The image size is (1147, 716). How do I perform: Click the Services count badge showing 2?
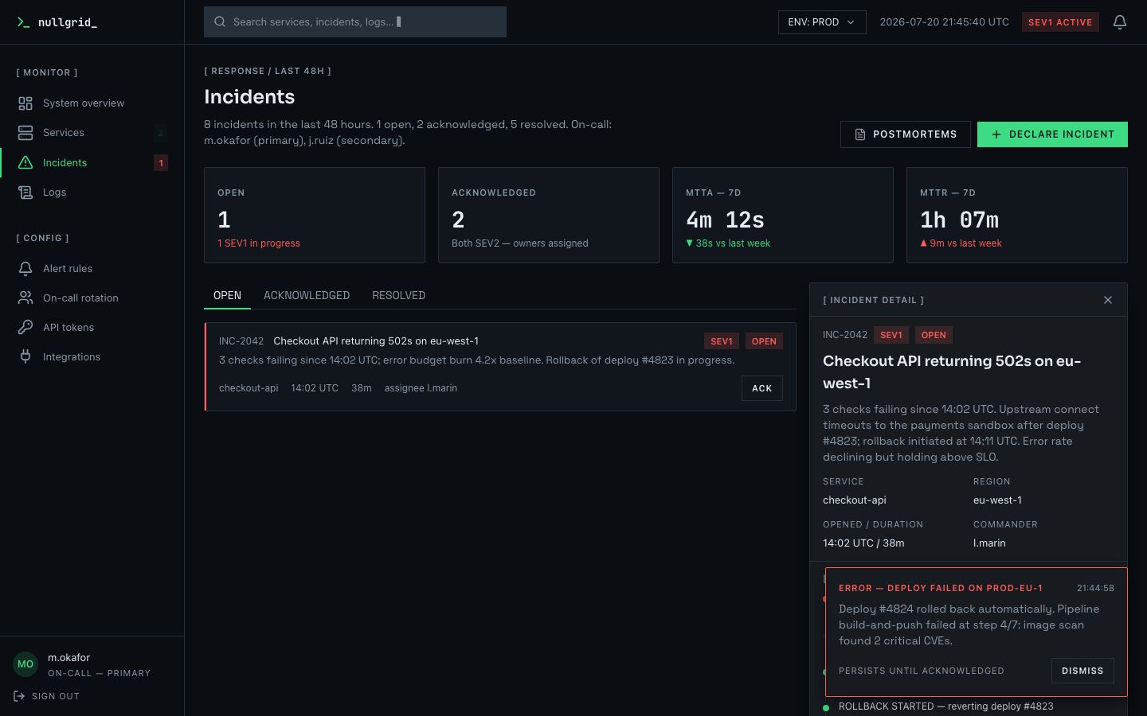tap(161, 134)
